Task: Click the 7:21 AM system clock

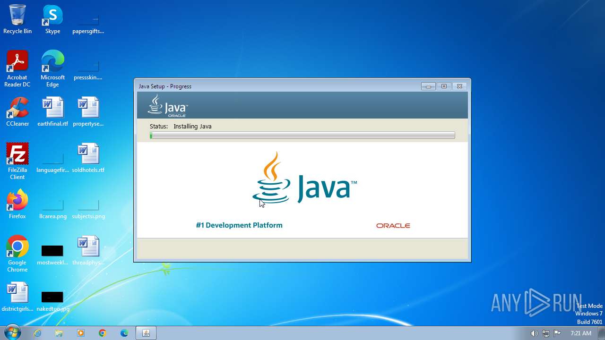Action: (581, 333)
